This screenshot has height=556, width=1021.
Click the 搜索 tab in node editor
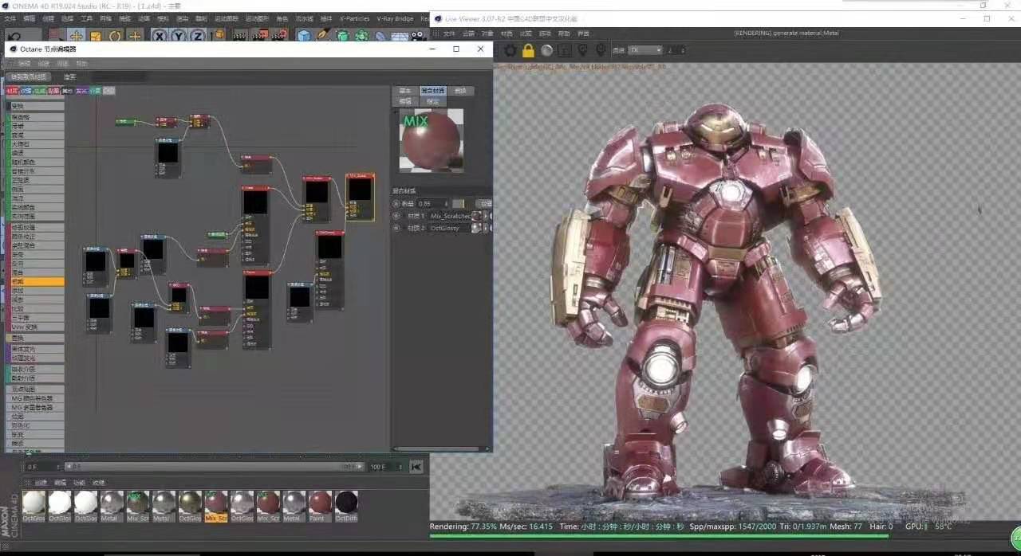(x=69, y=77)
